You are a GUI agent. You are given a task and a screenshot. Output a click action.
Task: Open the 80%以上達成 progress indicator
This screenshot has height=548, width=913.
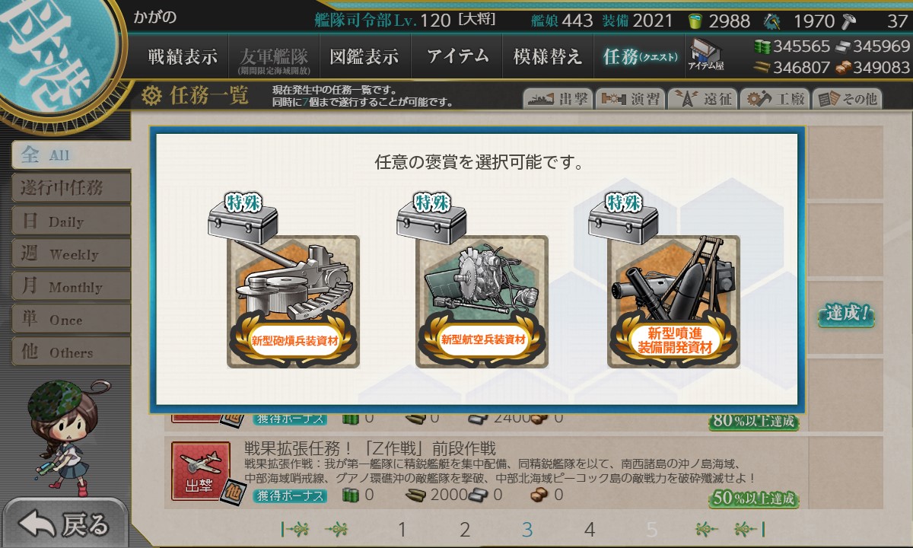753,420
